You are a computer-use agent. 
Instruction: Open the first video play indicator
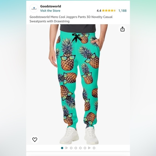[66, 148]
